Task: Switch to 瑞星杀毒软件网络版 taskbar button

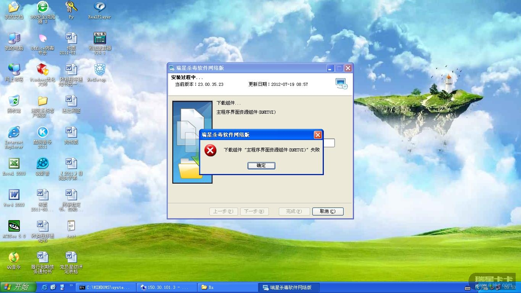Action: (x=290, y=287)
